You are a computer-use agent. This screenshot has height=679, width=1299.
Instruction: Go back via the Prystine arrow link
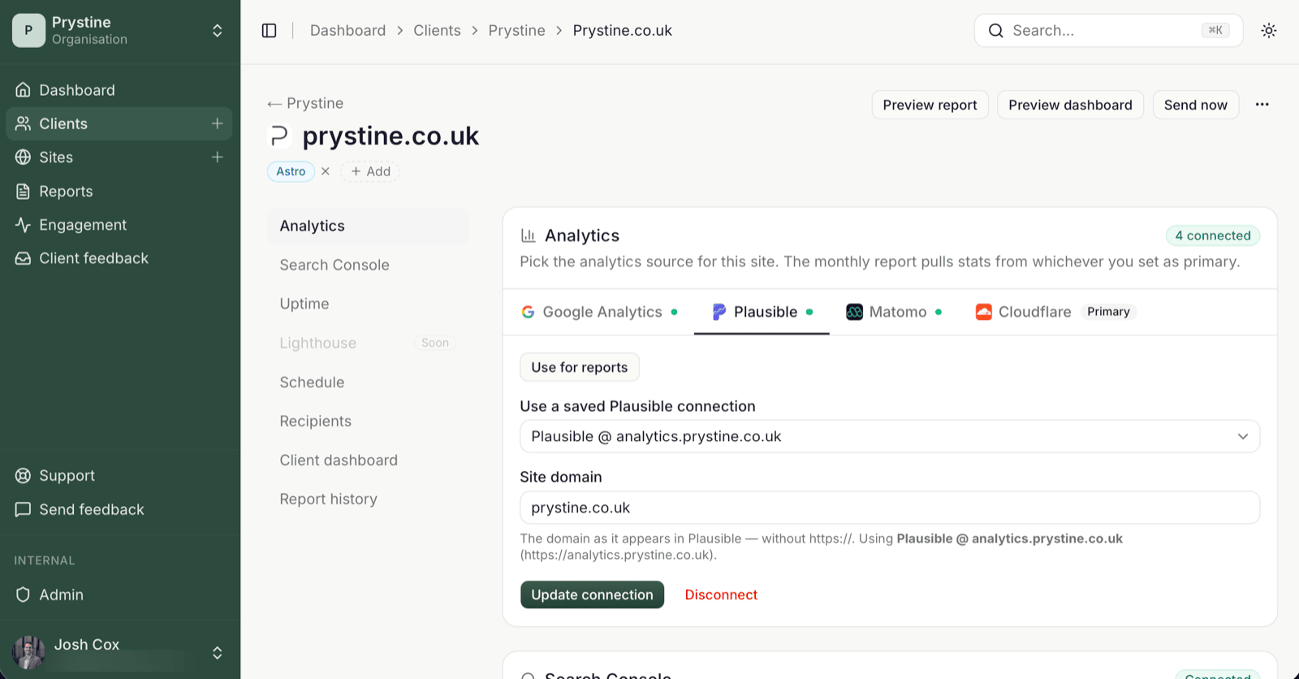pyautogui.click(x=305, y=103)
